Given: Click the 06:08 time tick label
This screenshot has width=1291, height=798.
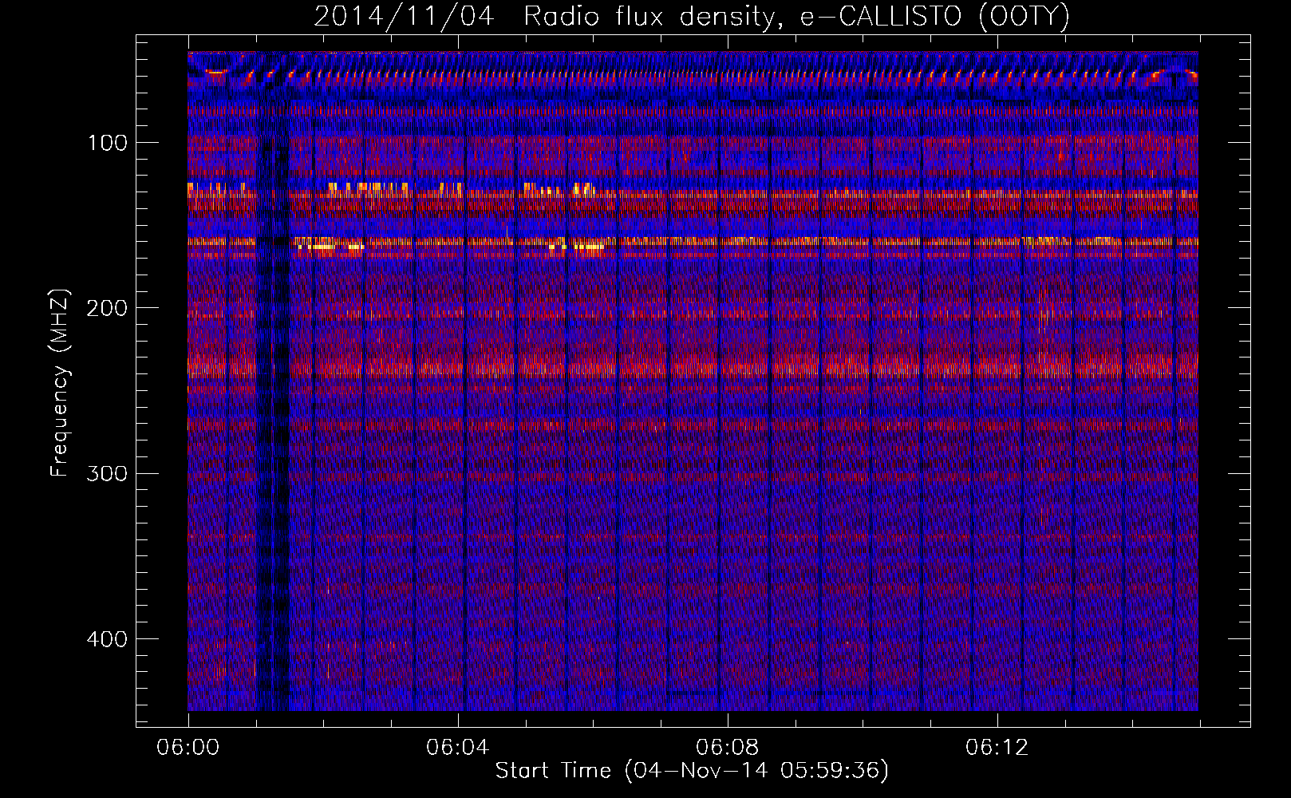Looking at the screenshot, I should (727, 748).
